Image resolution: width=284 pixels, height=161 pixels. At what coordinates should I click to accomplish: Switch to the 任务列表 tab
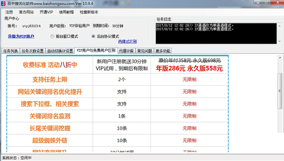click(11, 51)
